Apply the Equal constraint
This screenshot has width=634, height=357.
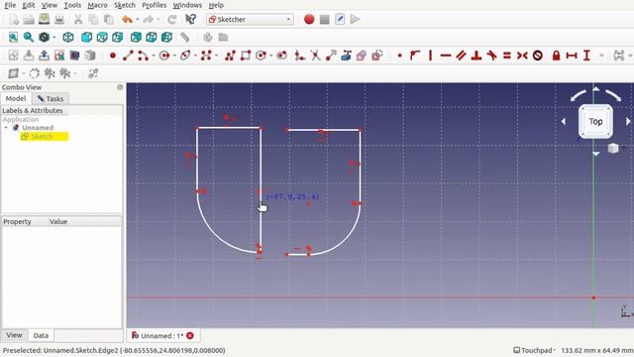(x=506, y=56)
